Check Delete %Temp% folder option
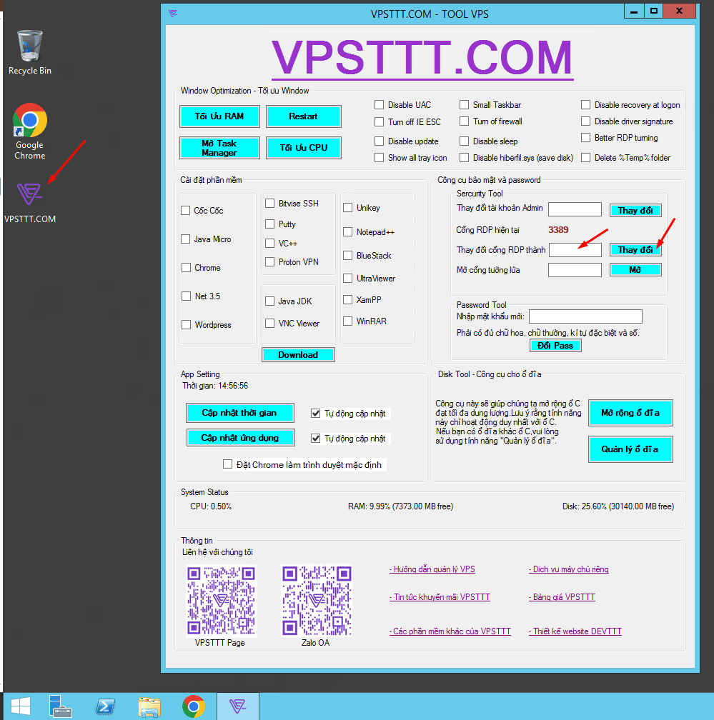The height and width of the screenshot is (720, 714). (x=586, y=157)
